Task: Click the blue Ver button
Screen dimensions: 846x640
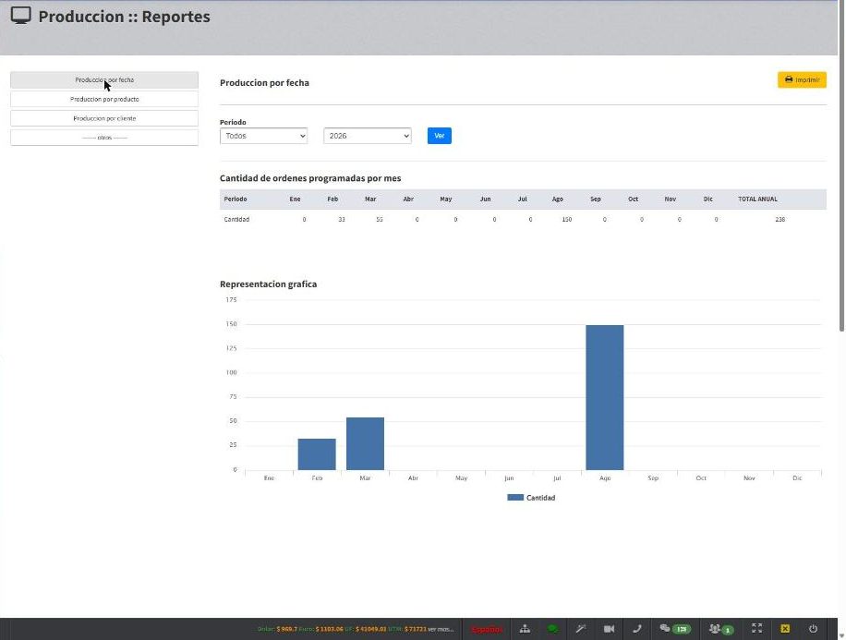Action: tap(440, 136)
